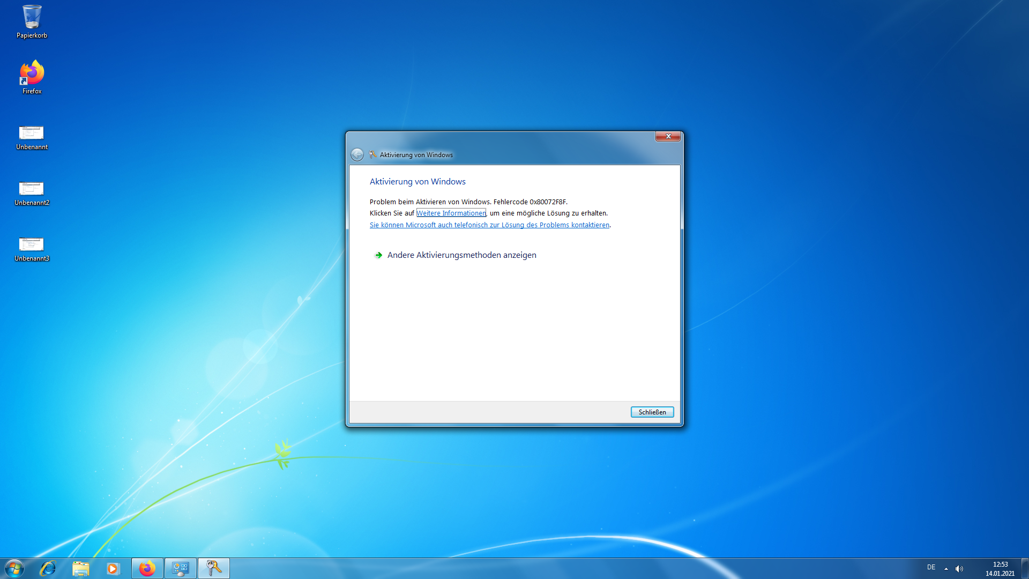Click the Microsoft telefonisch kontaktieren link
Image resolution: width=1029 pixels, height=579 pixels.
tap(489, 225)
